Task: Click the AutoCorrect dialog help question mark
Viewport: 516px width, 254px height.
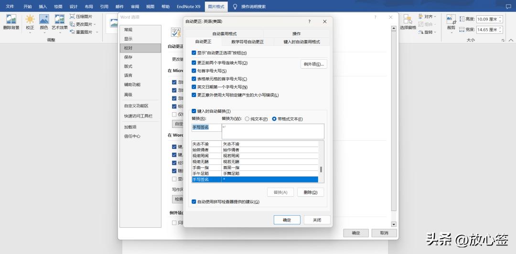Action: pyautogui.click(x=309, y=21)
